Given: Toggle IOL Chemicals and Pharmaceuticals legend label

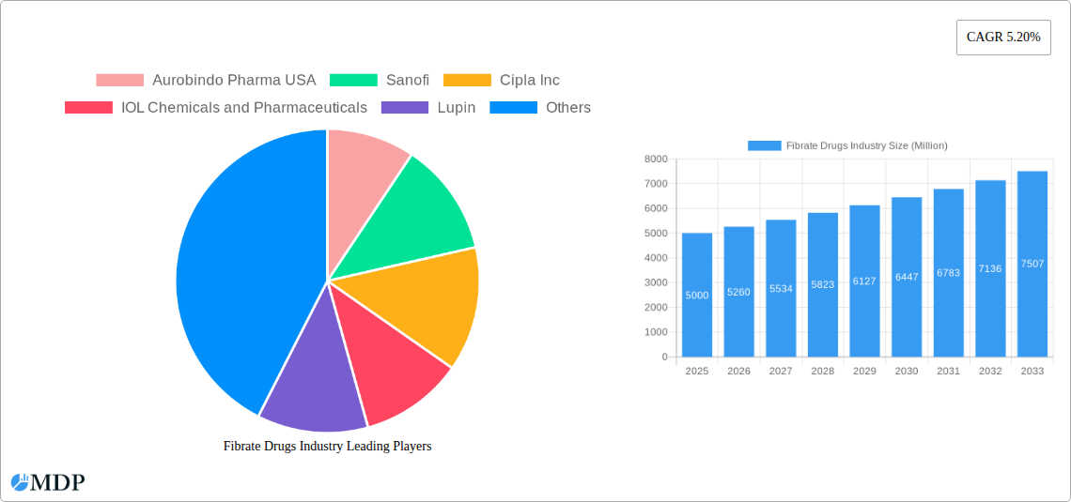Looking at the screenshot, I should coord(244,108).
